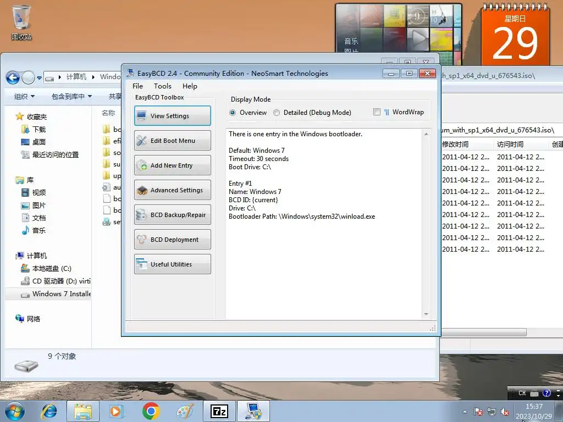
Task: Enable the WordWrap checkbox
Action: [377, 112]
